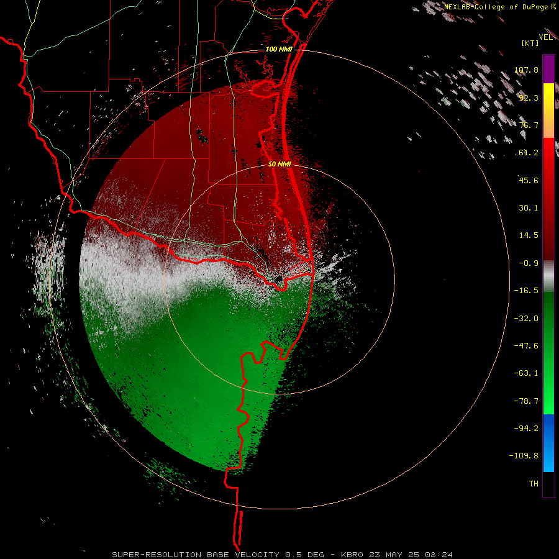This screenshot has height=559, width=559.
Task: Click the 50 NMI range ring label
Action: (x=279, y=165)
